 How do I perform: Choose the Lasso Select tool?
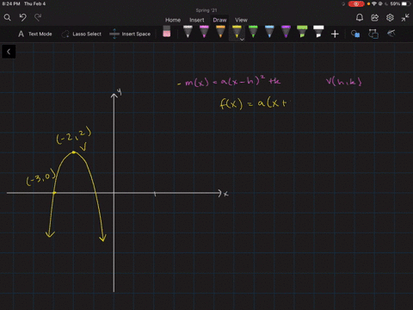point(82,34)
